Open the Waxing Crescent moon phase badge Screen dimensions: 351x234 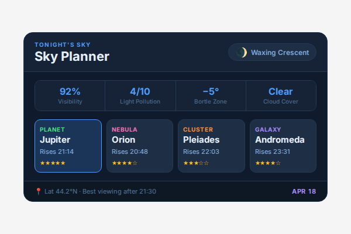[272, 53]
